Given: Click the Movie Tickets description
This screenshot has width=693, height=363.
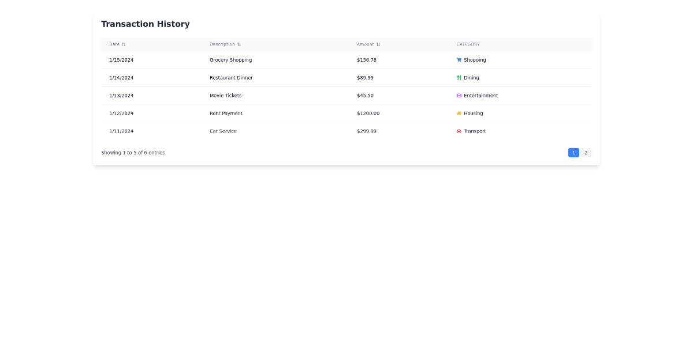Looking at the screenshot, I should 226,95.
